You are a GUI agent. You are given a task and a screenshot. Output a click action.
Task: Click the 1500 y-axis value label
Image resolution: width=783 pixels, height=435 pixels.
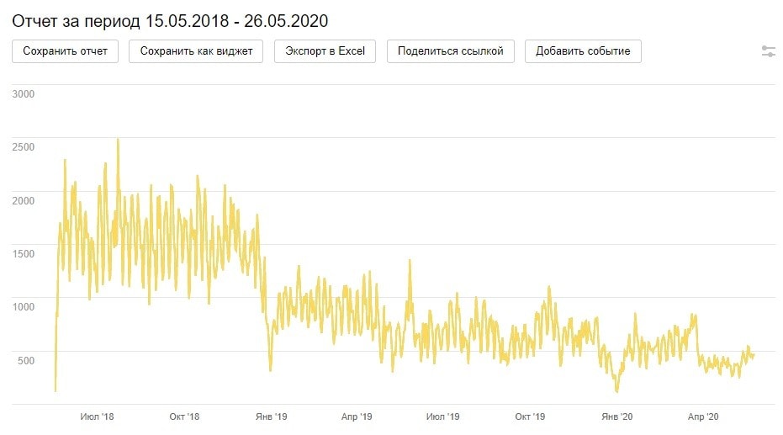(x=24, y=253)
